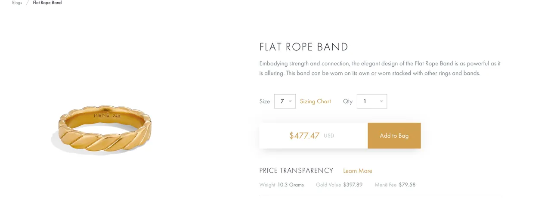
Task: Click the Size dropdown arrow icon
Action: 291,102
